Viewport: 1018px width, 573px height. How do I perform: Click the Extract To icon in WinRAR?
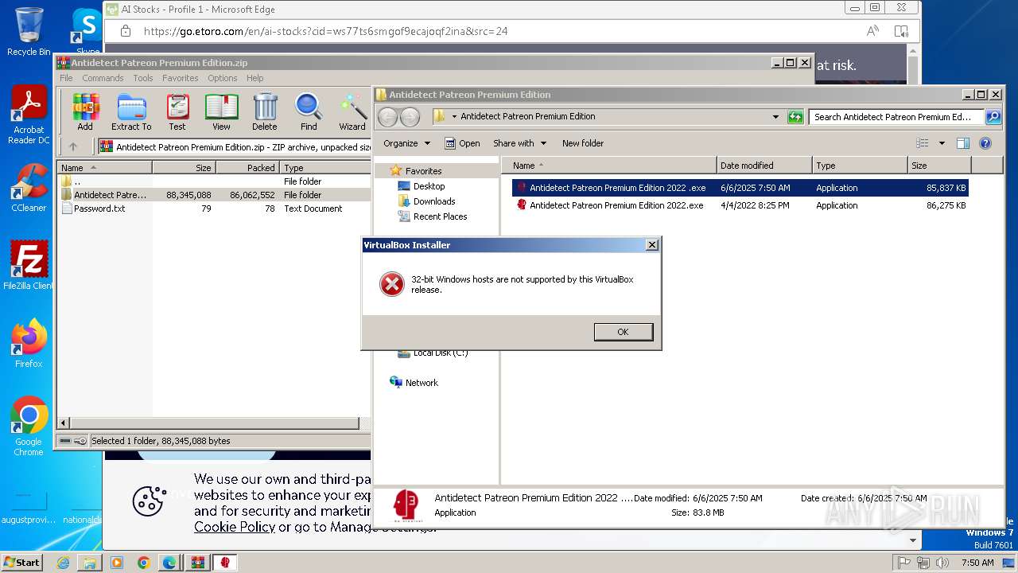[x=131, y=111]
